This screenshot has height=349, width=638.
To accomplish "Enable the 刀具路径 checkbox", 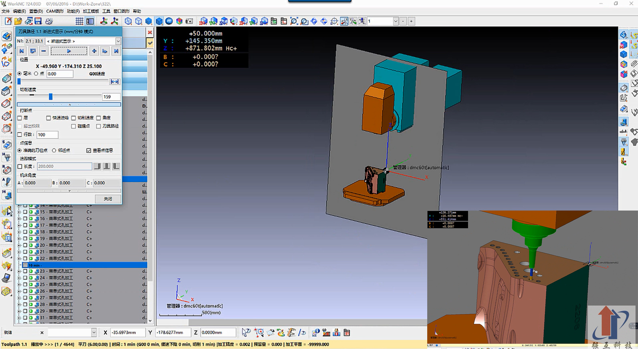I will [x=99, y=126].
